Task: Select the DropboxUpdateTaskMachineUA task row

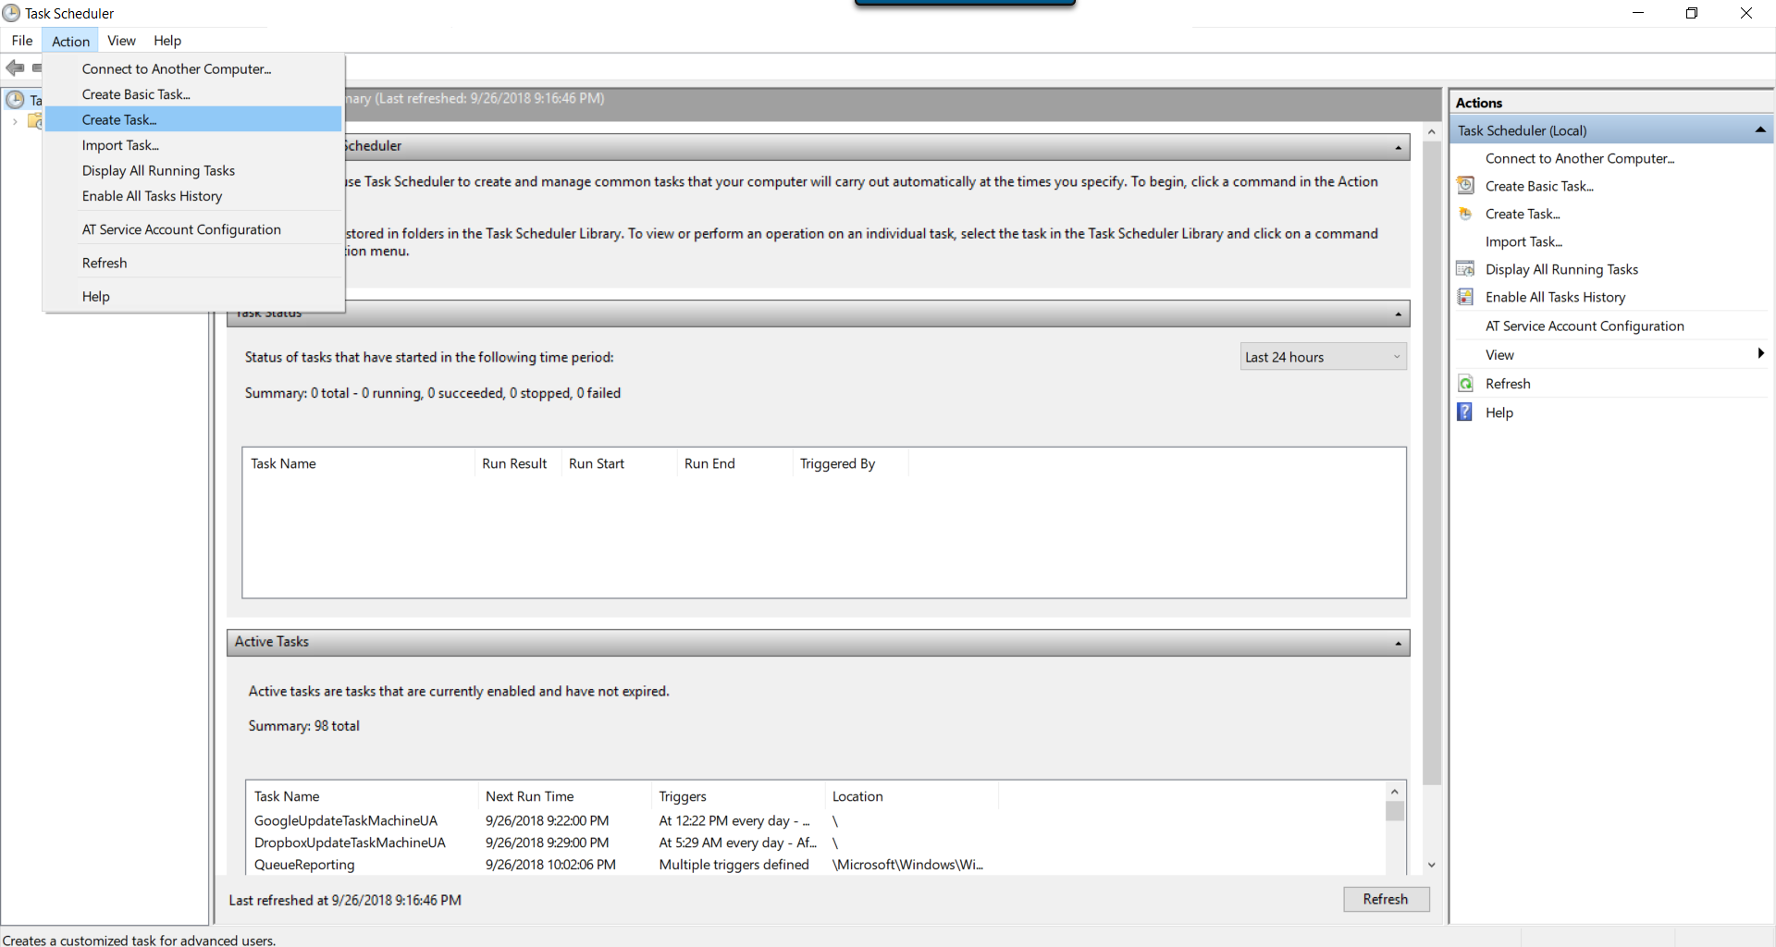Action: (x=816, y=842)
